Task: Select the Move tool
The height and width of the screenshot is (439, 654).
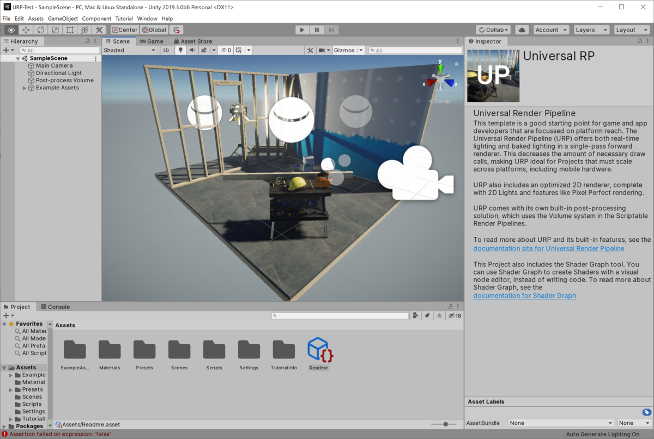Action: pos(26,30)
